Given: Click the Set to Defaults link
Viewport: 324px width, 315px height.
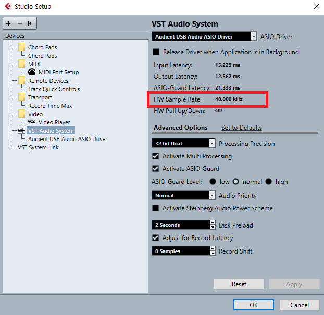Looking at the screenshot, I should [242, 128].
